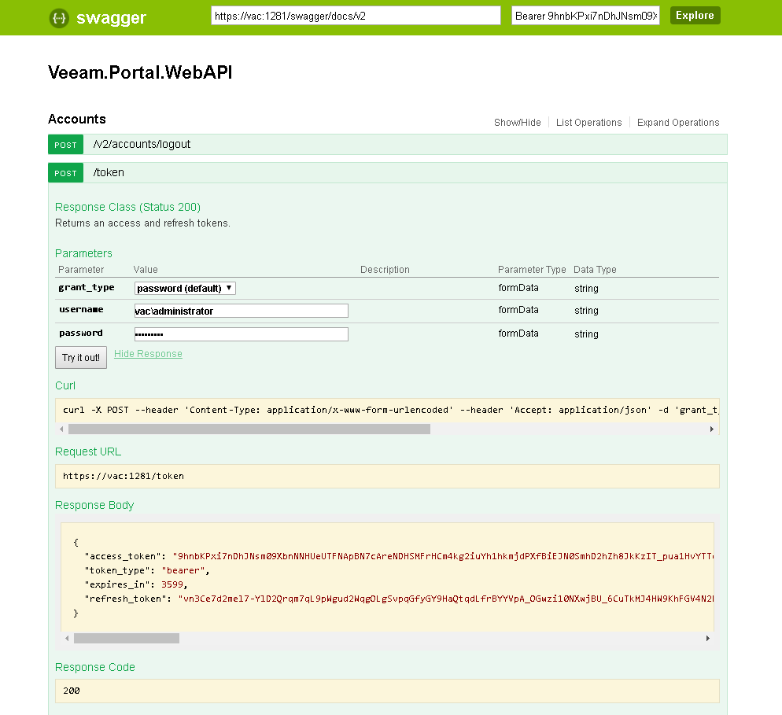Click the Swagger logo icon
The height and width of the screenshot is (715, 782).
click(x=59, y=18)
